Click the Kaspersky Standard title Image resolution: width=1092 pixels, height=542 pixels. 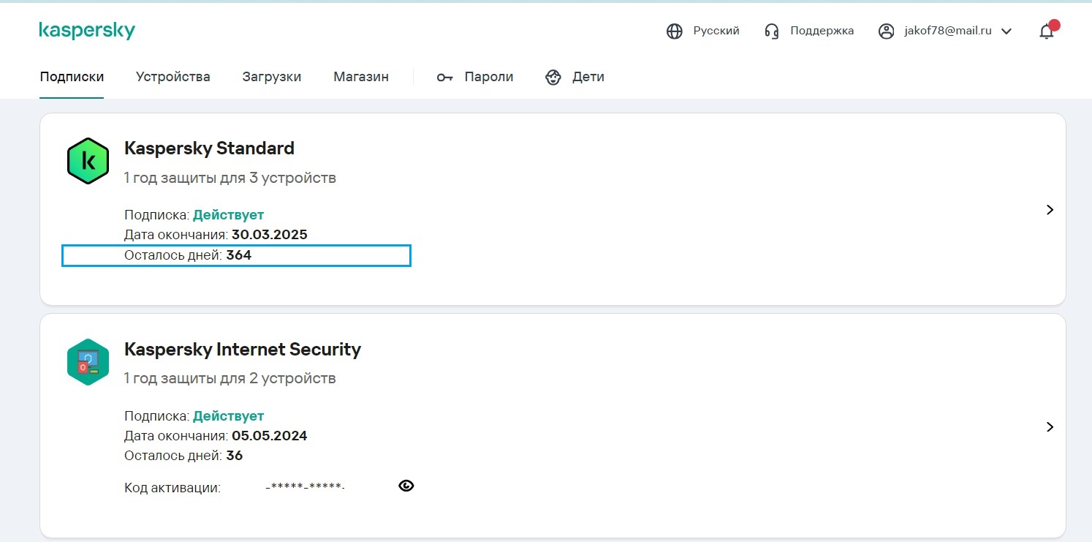point(209,148)
